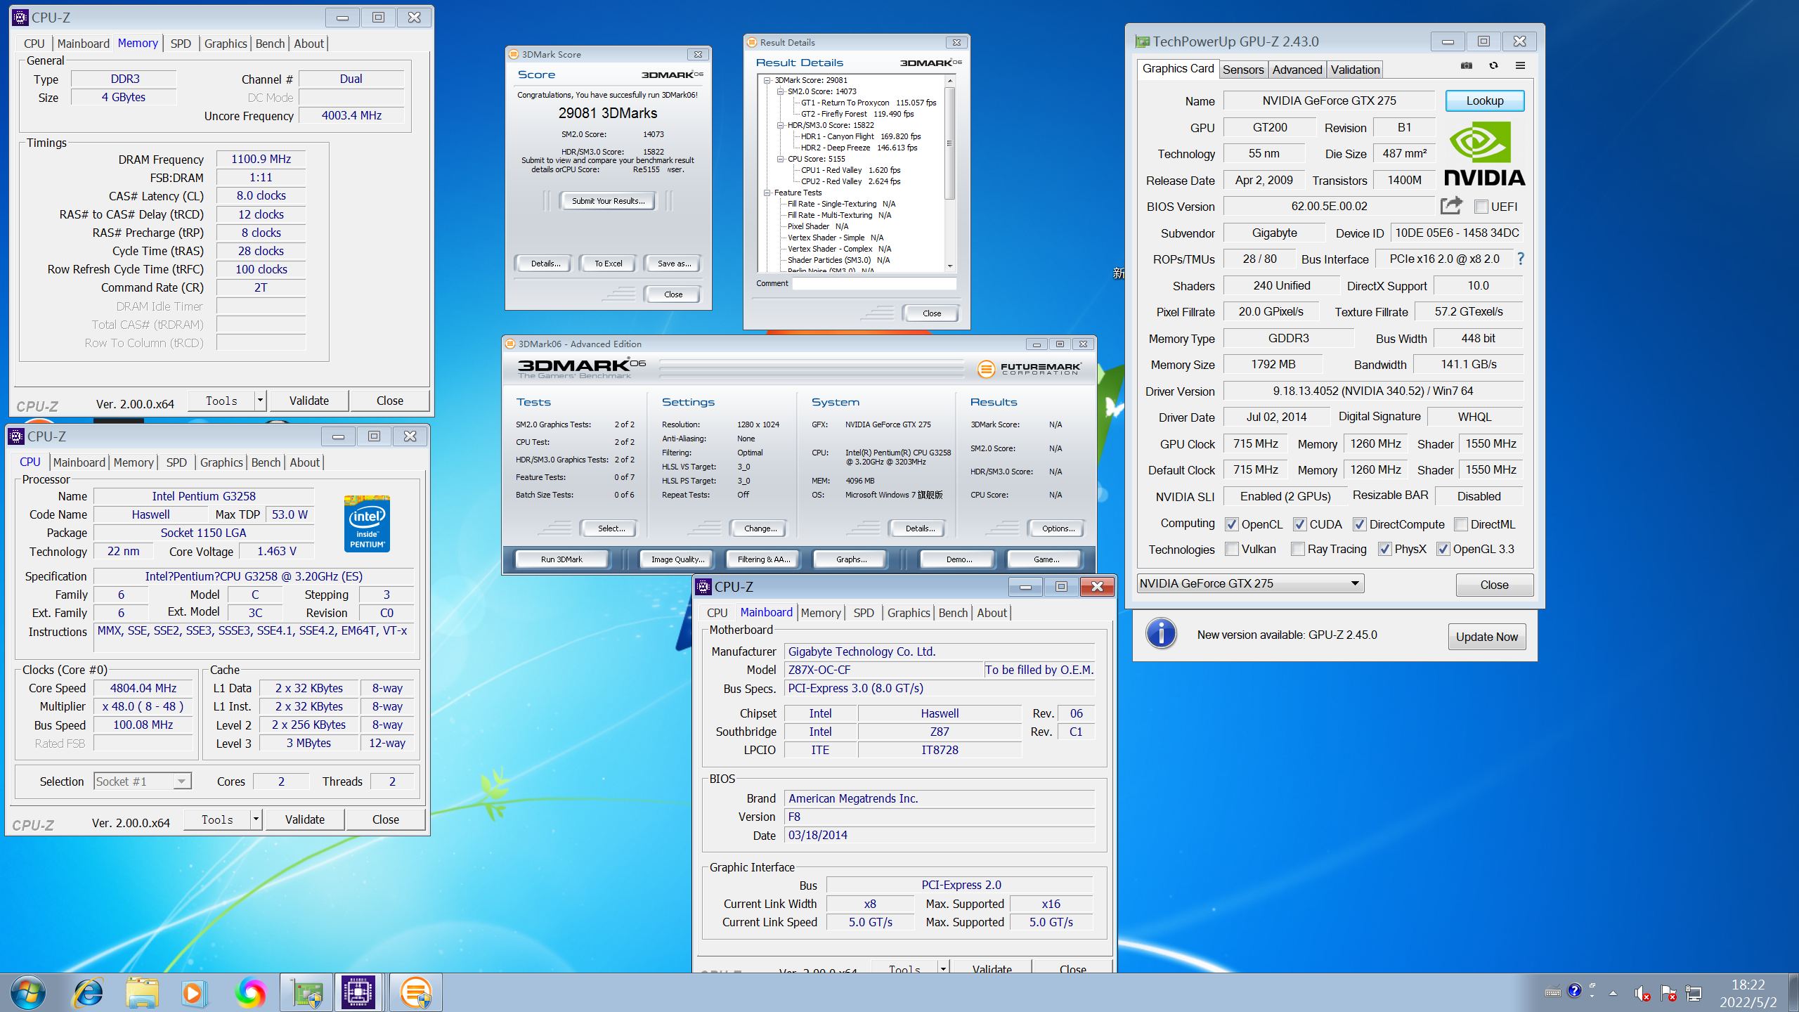Open Validation tab in GPU-Z
The image size is (1799, 1012).
point(1355,69)
